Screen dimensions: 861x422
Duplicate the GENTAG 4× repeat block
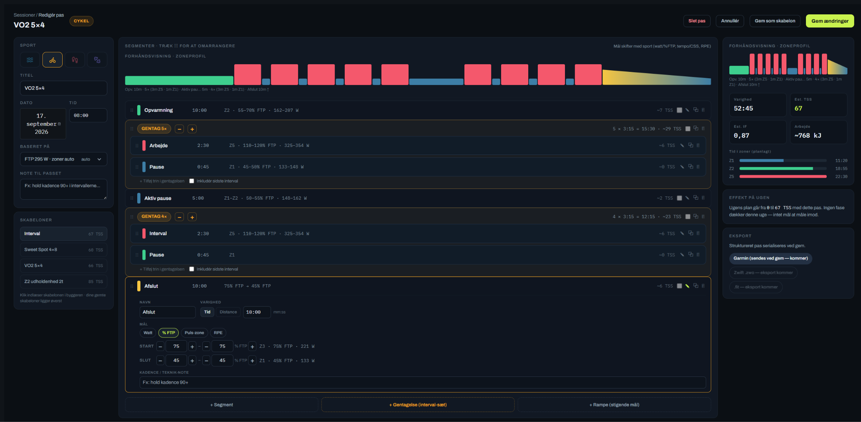(696, 216)
